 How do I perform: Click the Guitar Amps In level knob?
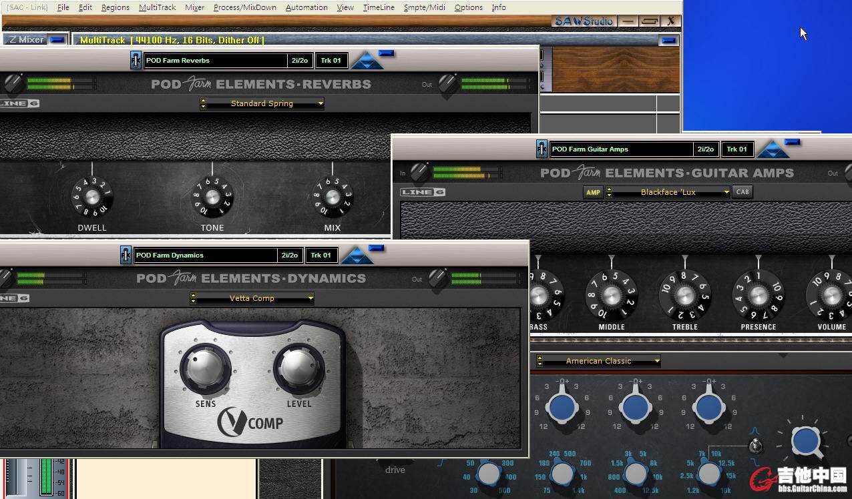(419, 172)
